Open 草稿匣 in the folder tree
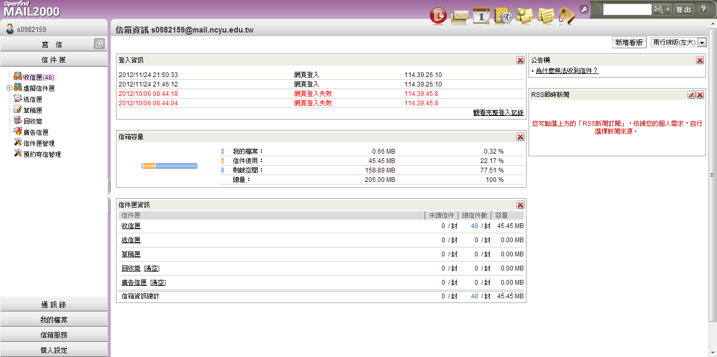Image resolution: width=717 pixels, height=357 pixels. pyautogui.click(x=33, y=111)
